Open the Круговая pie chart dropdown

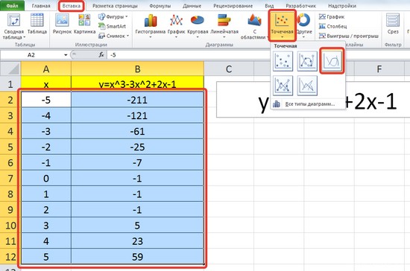pyautogui.click(x=198, y=26)
